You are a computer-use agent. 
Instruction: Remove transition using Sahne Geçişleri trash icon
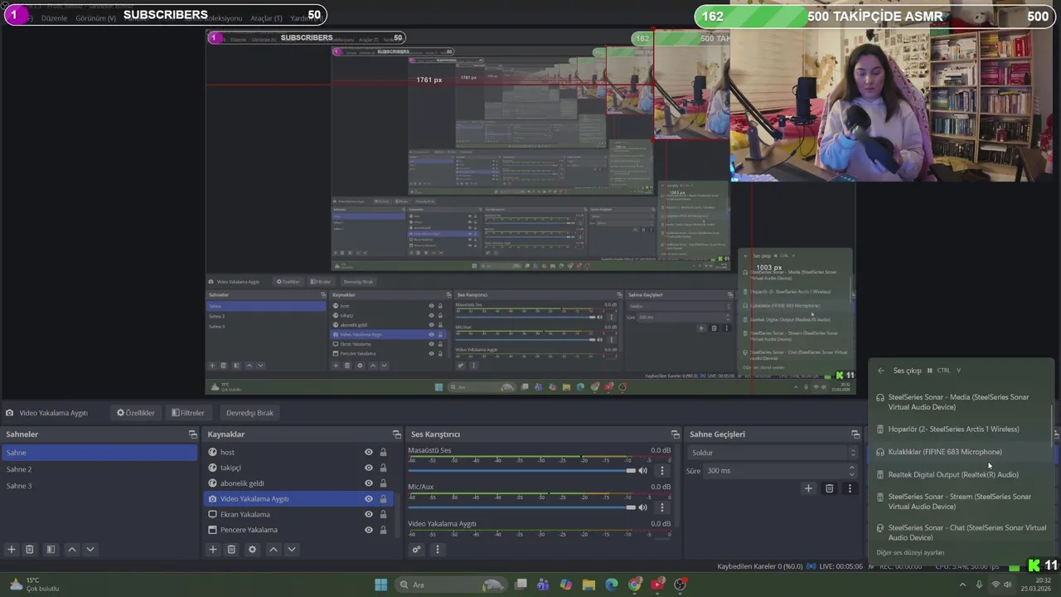829,488
